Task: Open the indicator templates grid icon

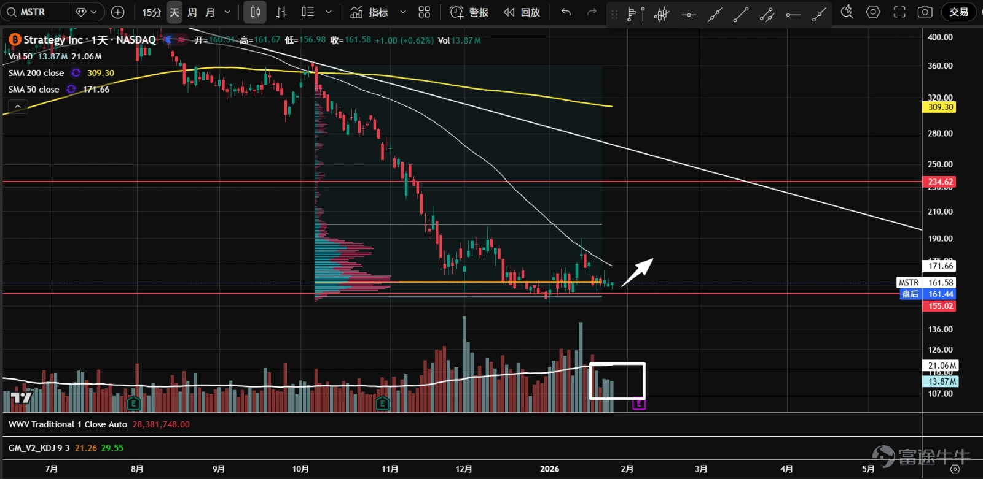Action: click(424, 12)
